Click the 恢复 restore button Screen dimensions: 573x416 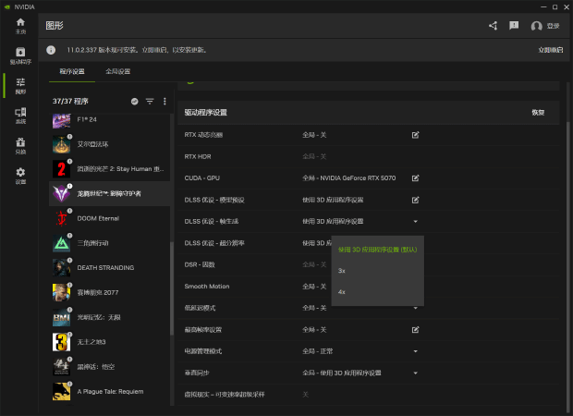(538, 113)
